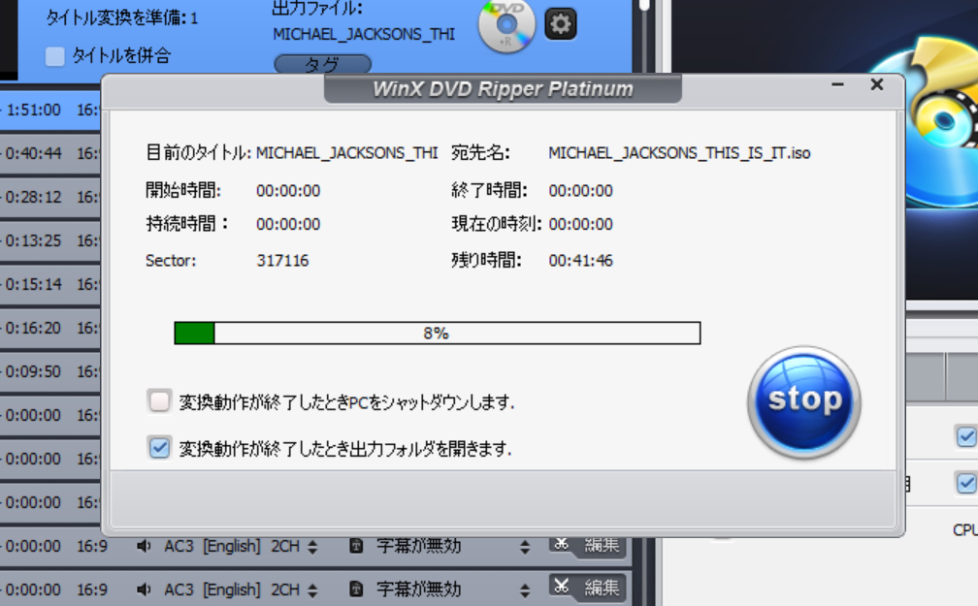Enable PC shutdown when conversion finishes

point(159,400)
